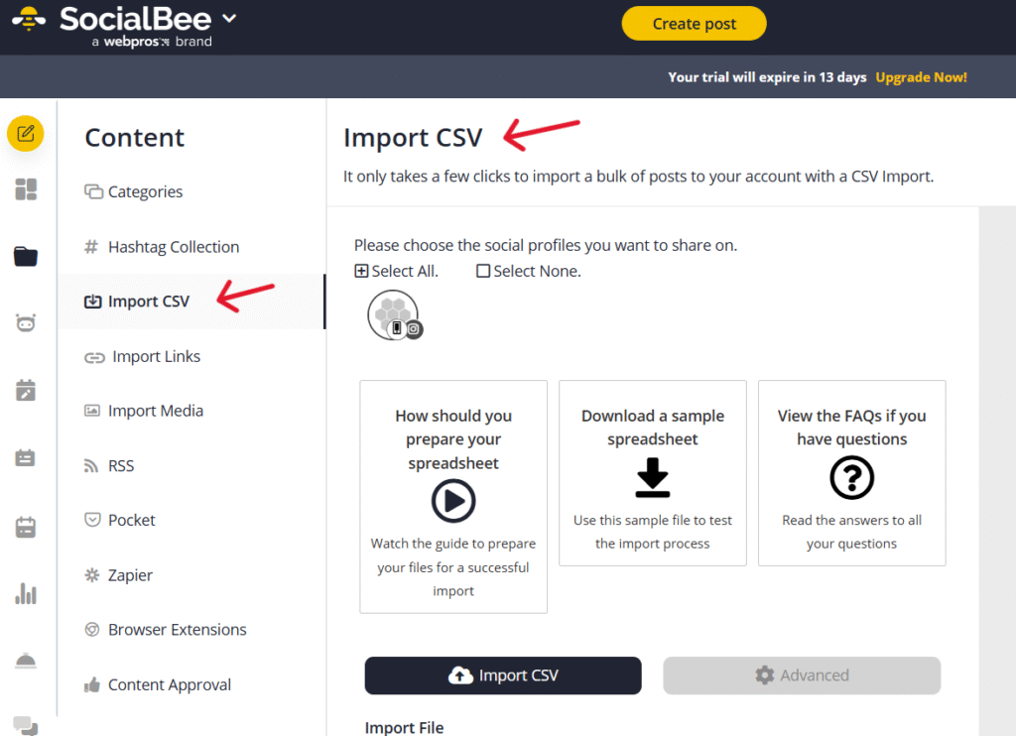Open the dashboard grid icon in sidebar

[26, 189]
